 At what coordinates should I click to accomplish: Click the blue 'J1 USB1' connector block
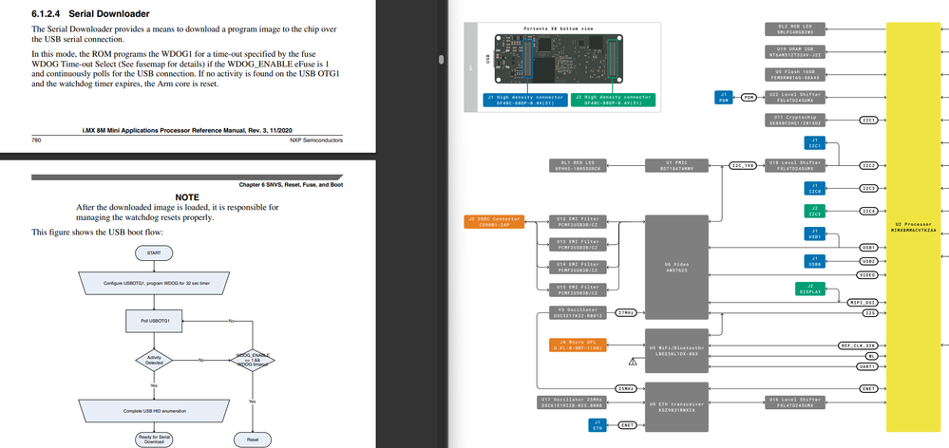click(x=815, y=233)
